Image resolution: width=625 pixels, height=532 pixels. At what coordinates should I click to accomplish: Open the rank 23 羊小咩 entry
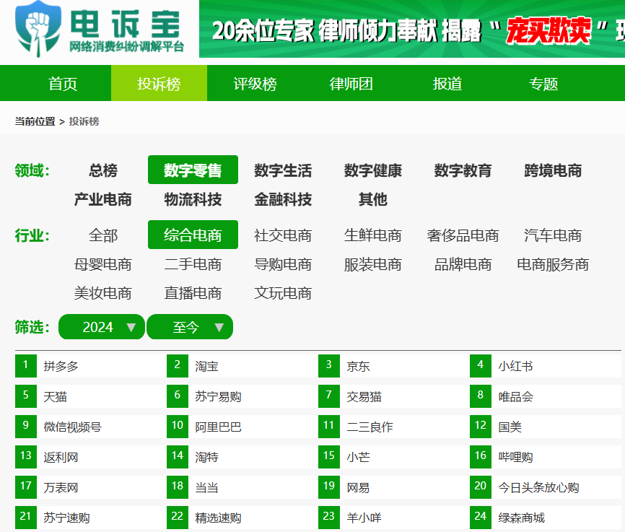[x=393, y=518]
